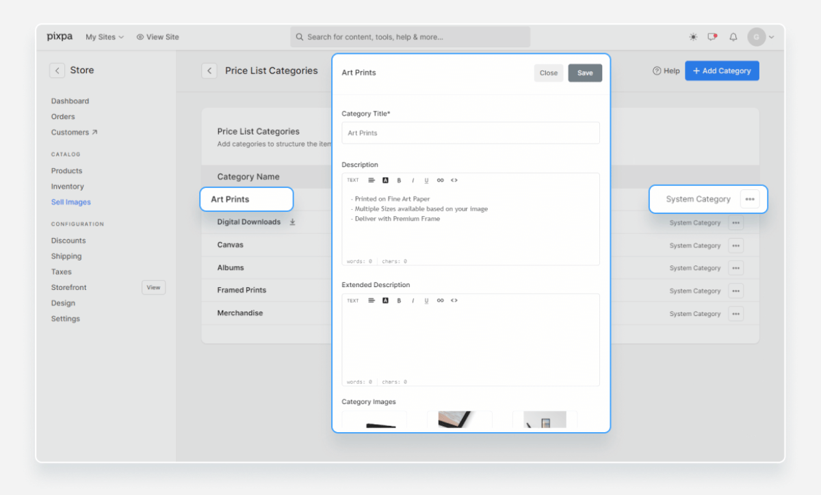This screenshot has height=495, width=821.
Task: Toggle bold in the Description editor
Action: point(399,180)
